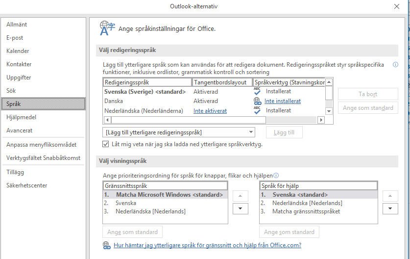Click the language settings globe icon in header

107,28
